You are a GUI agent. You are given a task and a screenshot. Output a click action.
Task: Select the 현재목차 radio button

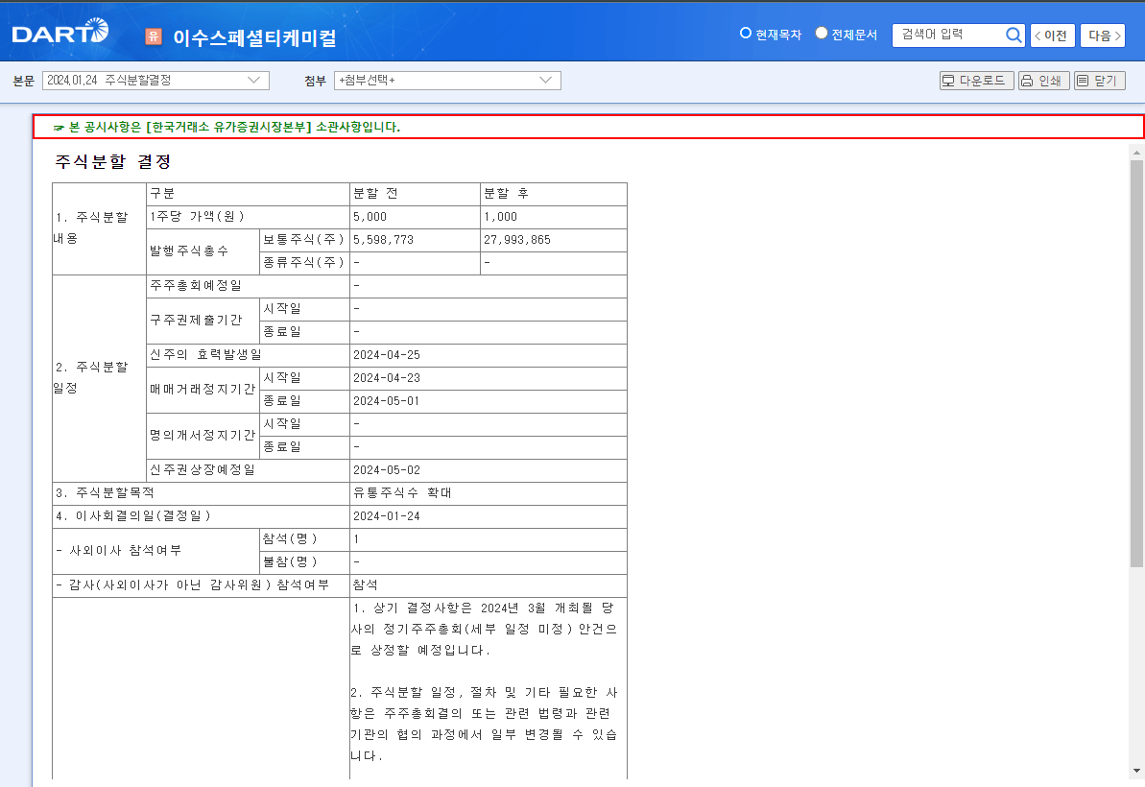[x=746, y=33]
